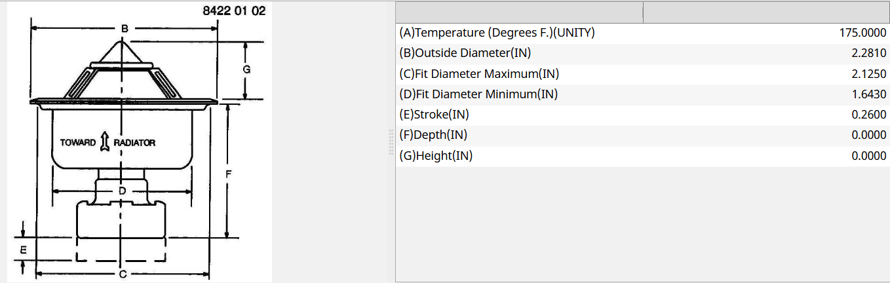Click the outside diameter value 2.2810
This screenshot has height=283, width=890.
pos(869,53)
